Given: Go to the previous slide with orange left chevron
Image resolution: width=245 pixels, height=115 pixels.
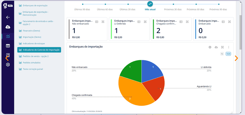Looking at the screenshot, I should [x=7, y=58].
